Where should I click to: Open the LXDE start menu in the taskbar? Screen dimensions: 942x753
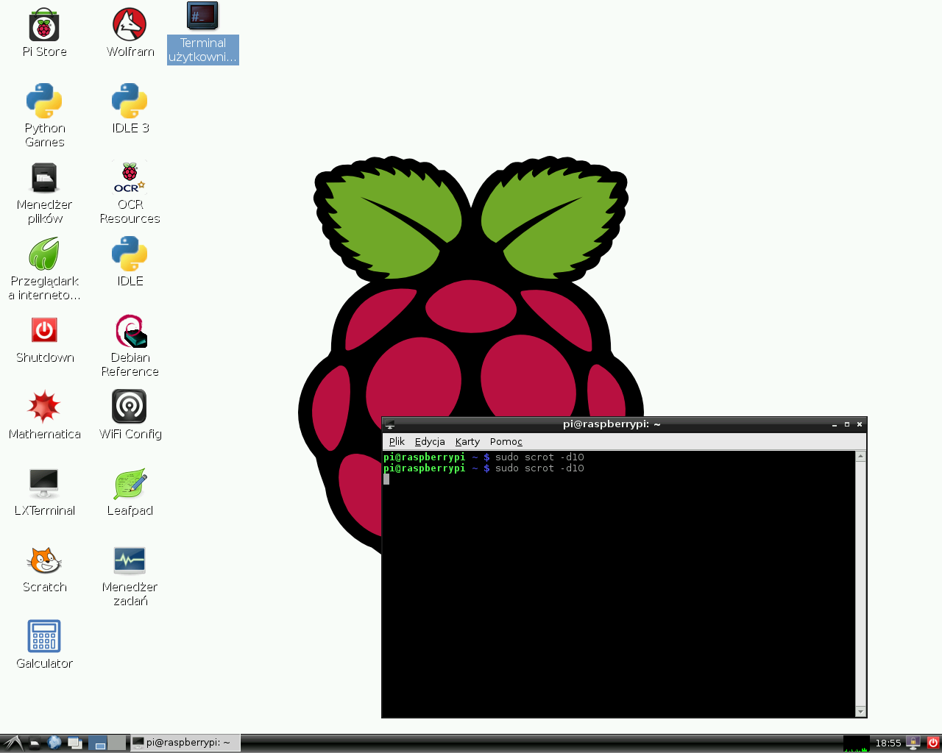tap(13, 743)
